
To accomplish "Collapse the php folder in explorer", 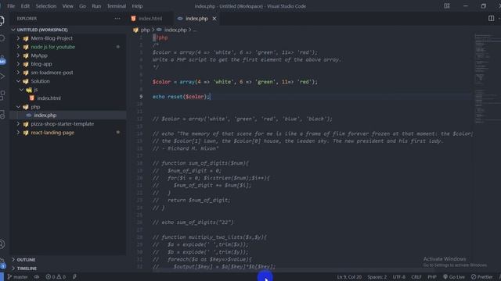I will click(19, 107).
